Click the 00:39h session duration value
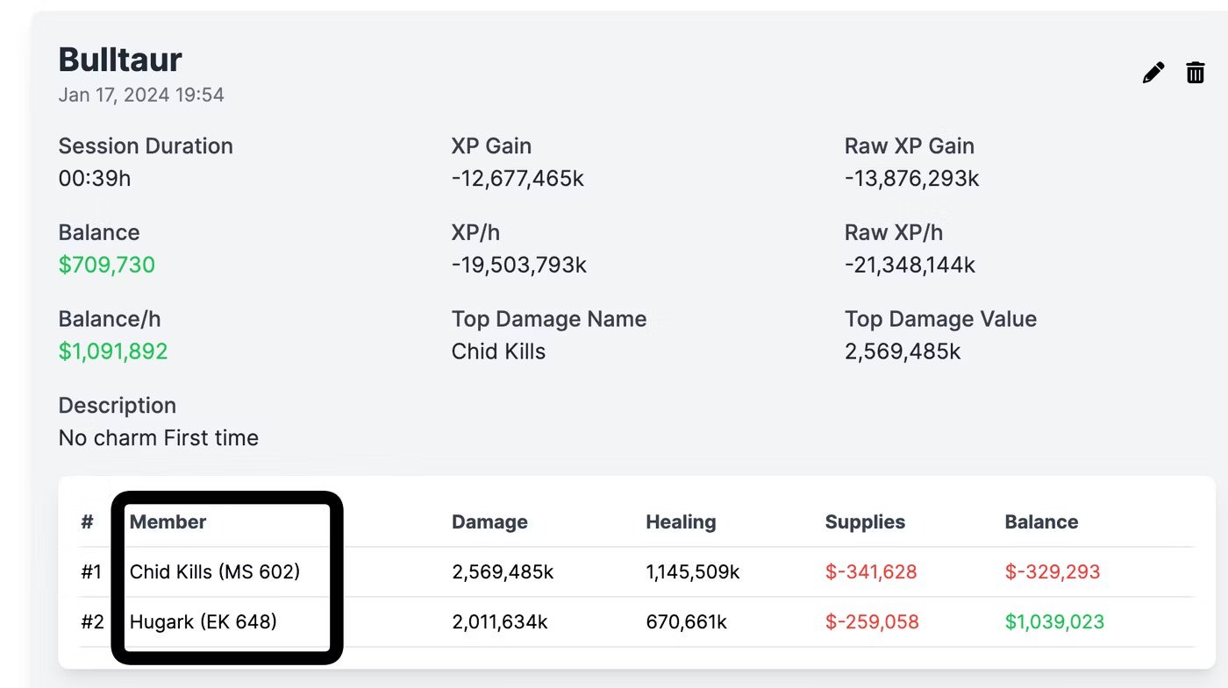 95,179
